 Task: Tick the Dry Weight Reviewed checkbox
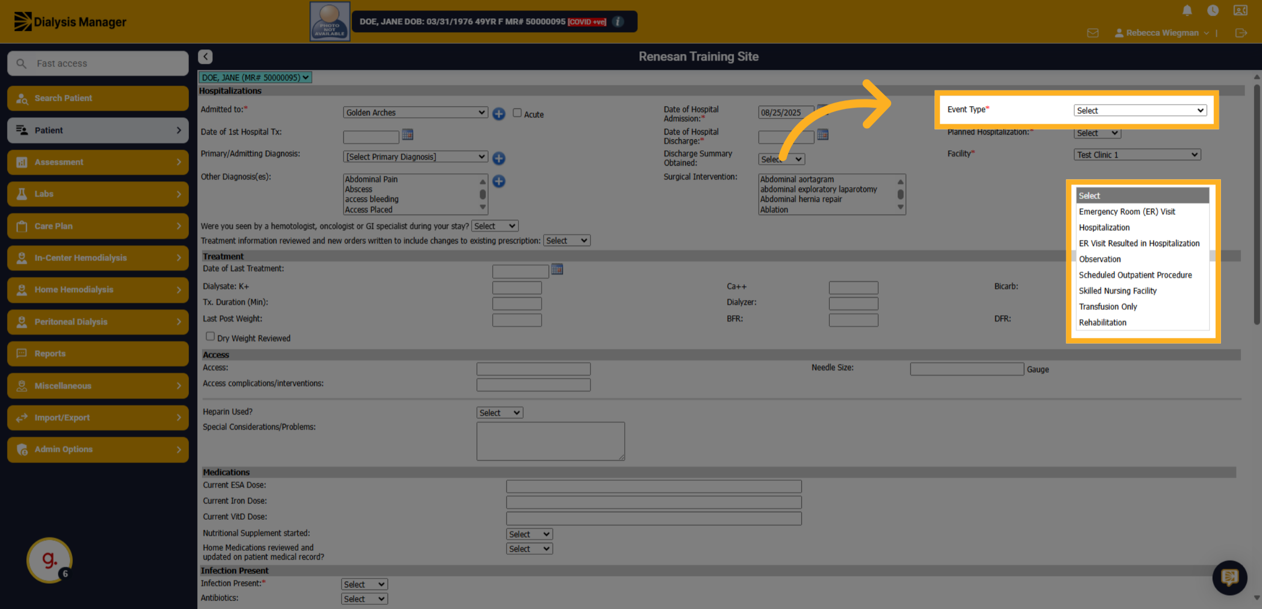pos(210,336)
